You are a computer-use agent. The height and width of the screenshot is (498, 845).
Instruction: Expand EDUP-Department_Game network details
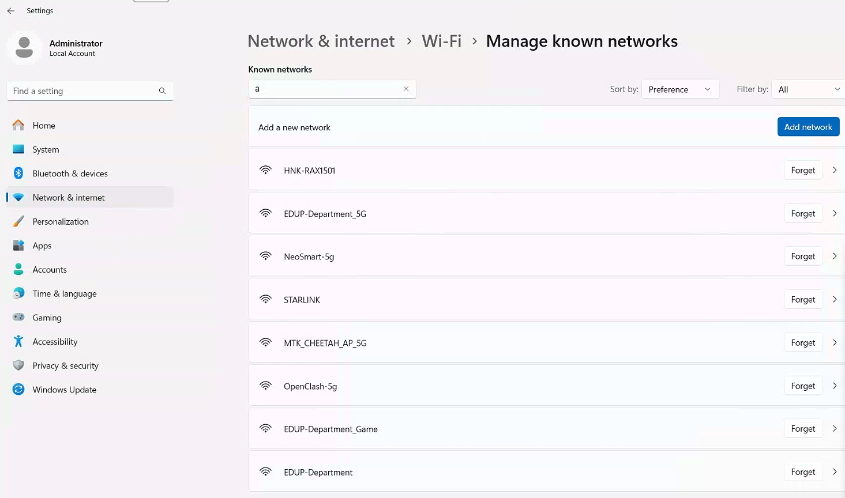point(834,429)
